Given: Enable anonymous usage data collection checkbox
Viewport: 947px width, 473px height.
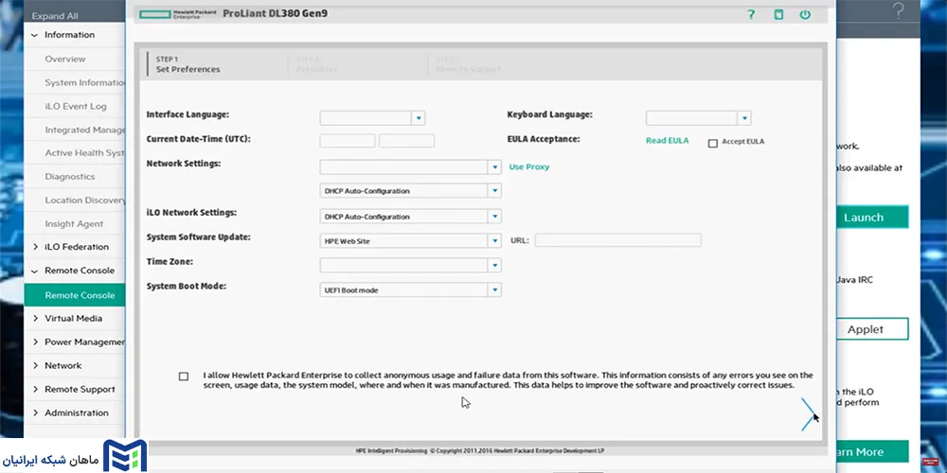Looking at the screenshot, I should 184,377.
